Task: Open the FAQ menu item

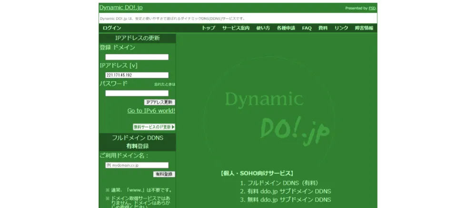Action: coord(307,28)
